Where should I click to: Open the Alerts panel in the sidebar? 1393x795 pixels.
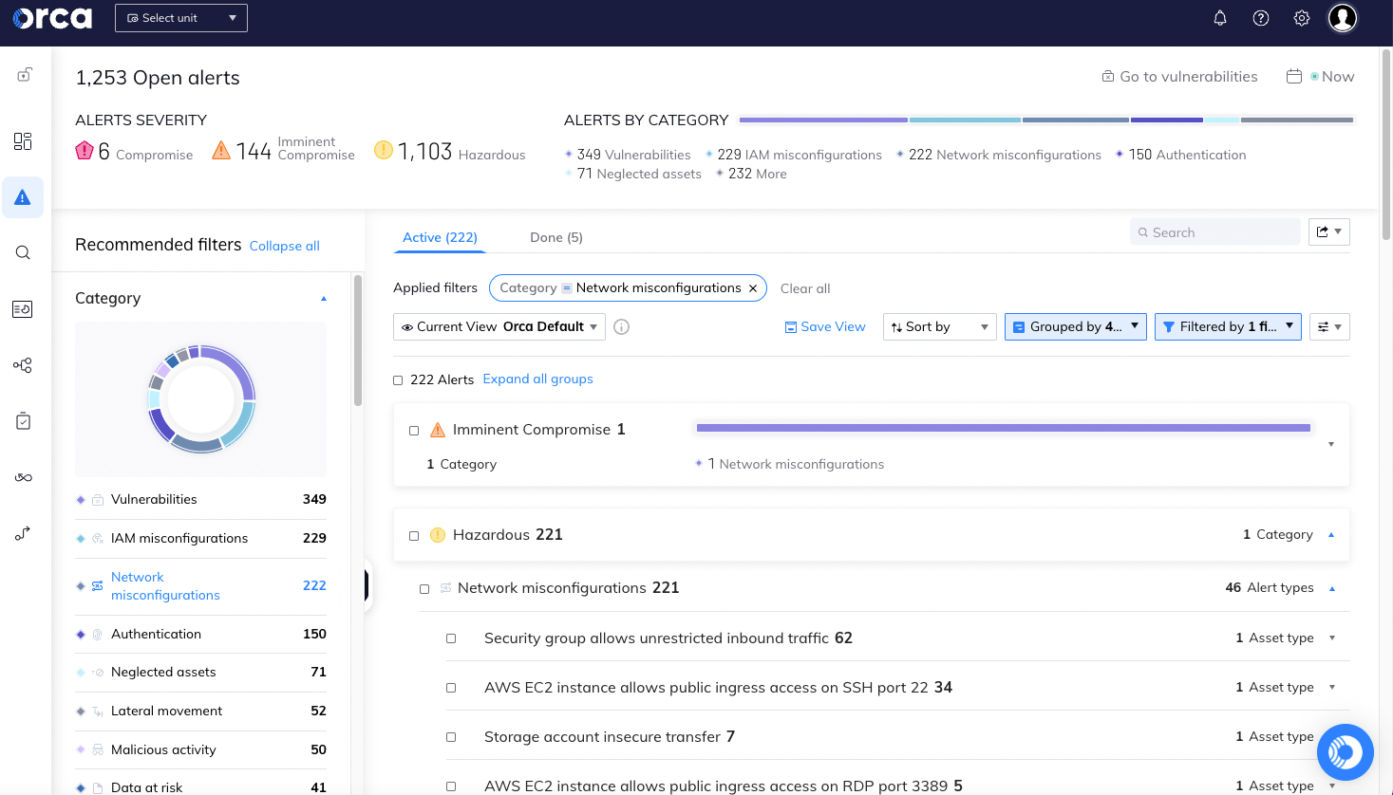pos(23,197)
